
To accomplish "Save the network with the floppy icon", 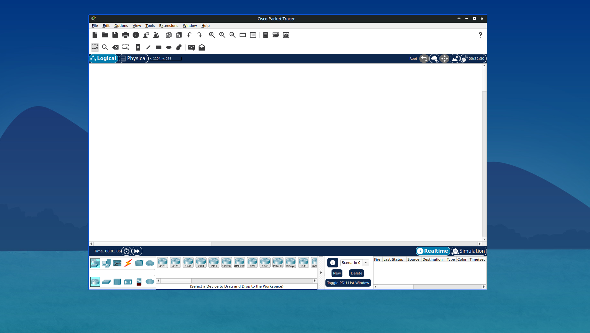I will click(x=115, y=35).
